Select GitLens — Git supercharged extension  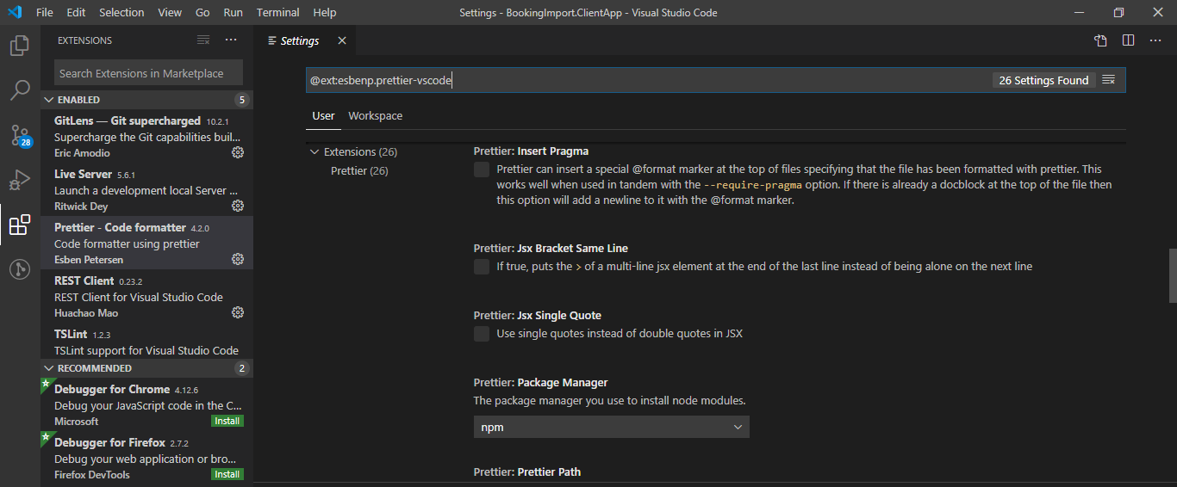coord(146,136)
